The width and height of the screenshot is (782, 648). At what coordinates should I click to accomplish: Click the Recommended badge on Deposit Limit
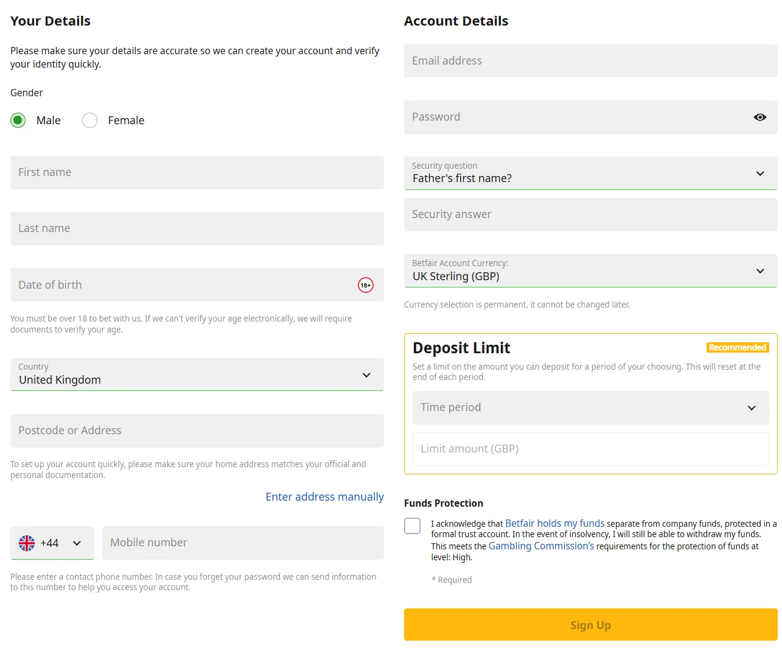[738, 348]
